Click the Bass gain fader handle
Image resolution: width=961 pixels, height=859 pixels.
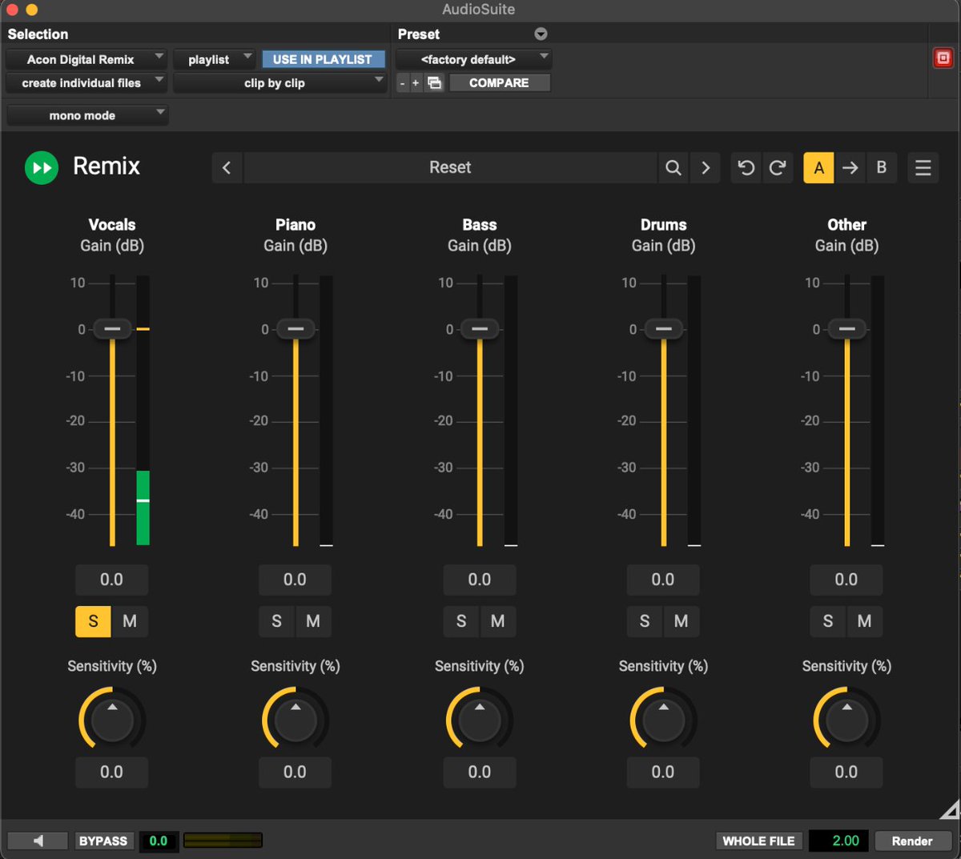[x=480, y=329]
